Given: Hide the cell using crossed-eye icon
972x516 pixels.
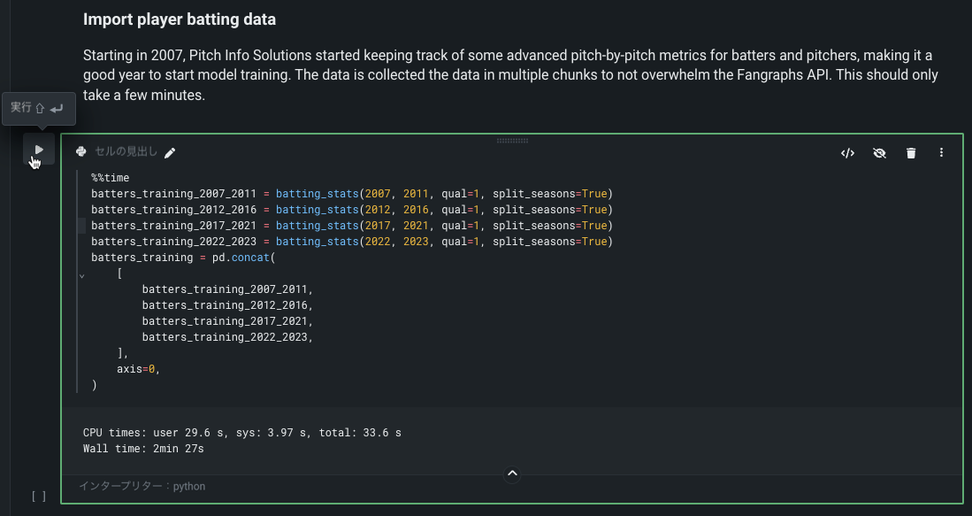Looking at the screenshot, I should pos(879,153).
